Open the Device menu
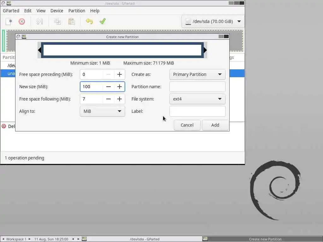Viewport: 323px width, 242px height. click(x=57, y=11)
